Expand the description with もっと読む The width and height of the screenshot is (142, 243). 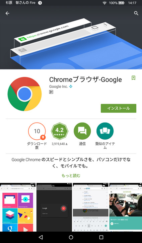(x=71, y=176)
